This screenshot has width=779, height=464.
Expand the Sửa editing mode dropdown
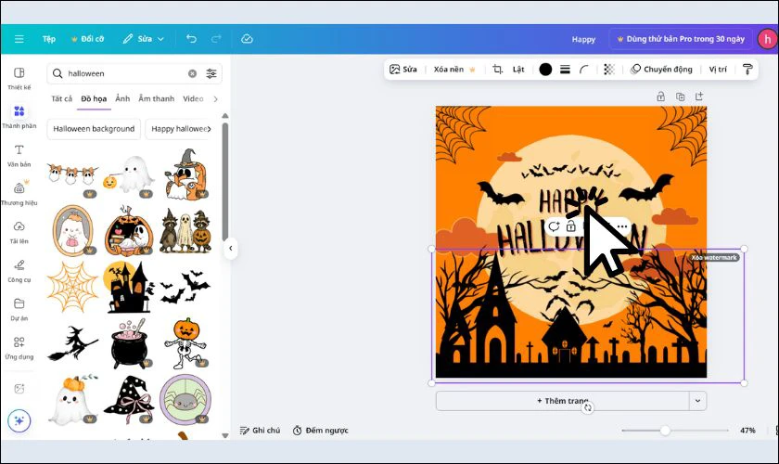pos(143,39)
